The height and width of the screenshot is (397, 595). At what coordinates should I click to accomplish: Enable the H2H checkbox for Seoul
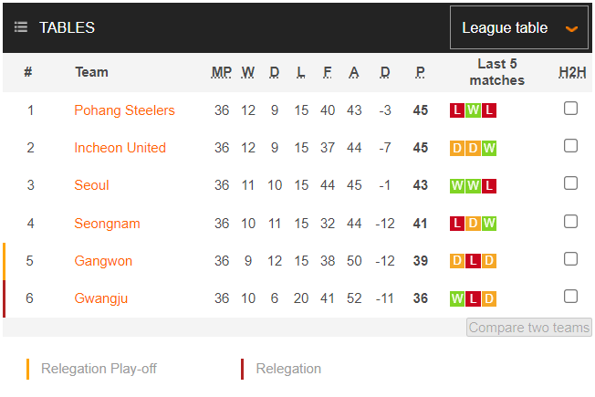click(570, 183)
